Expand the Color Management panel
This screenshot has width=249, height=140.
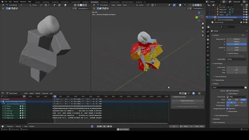point(222,115)
